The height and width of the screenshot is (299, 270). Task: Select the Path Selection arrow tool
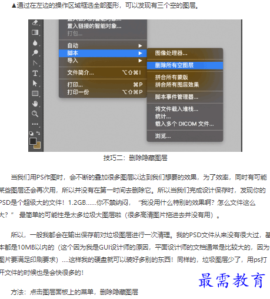35,84
